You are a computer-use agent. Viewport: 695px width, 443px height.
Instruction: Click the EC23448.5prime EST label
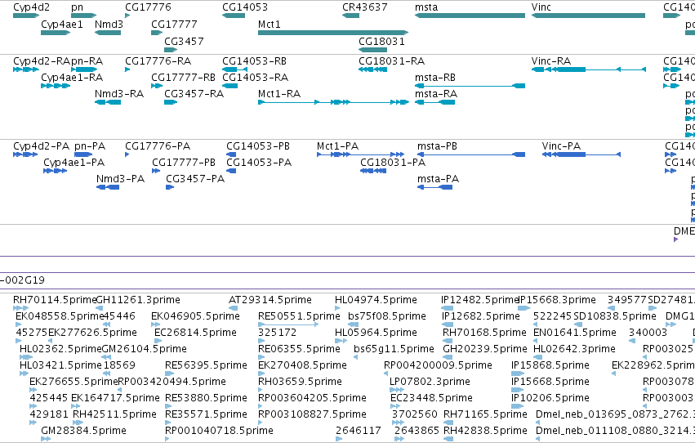(432, 398)
